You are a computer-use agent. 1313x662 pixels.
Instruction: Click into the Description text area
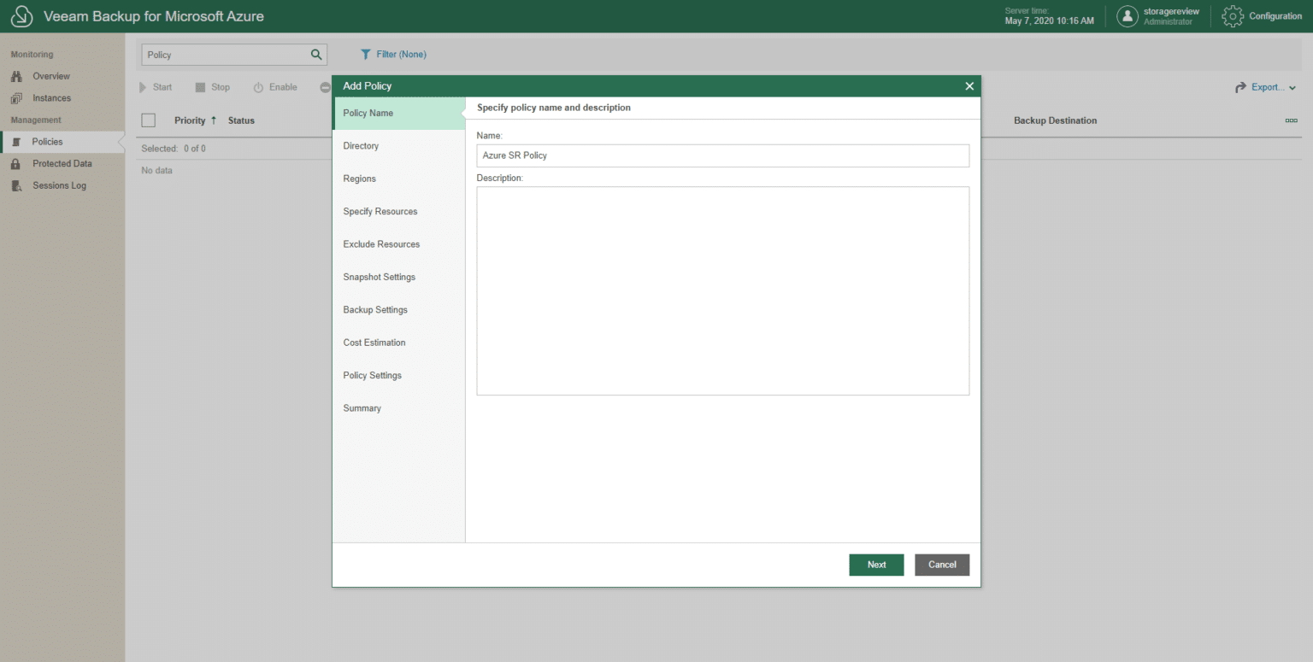(723, 291)
